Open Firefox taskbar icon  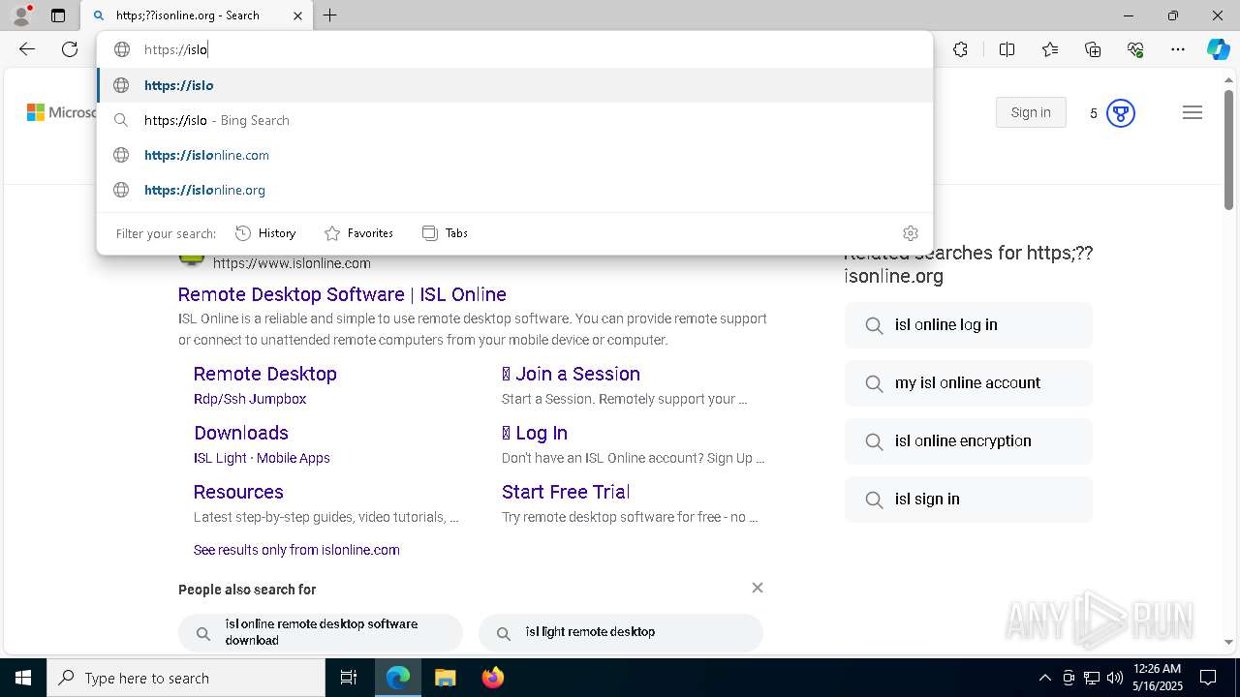(x=493, y=678)
